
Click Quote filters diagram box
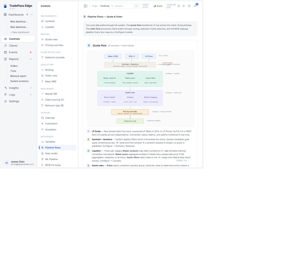click(151, 78)
